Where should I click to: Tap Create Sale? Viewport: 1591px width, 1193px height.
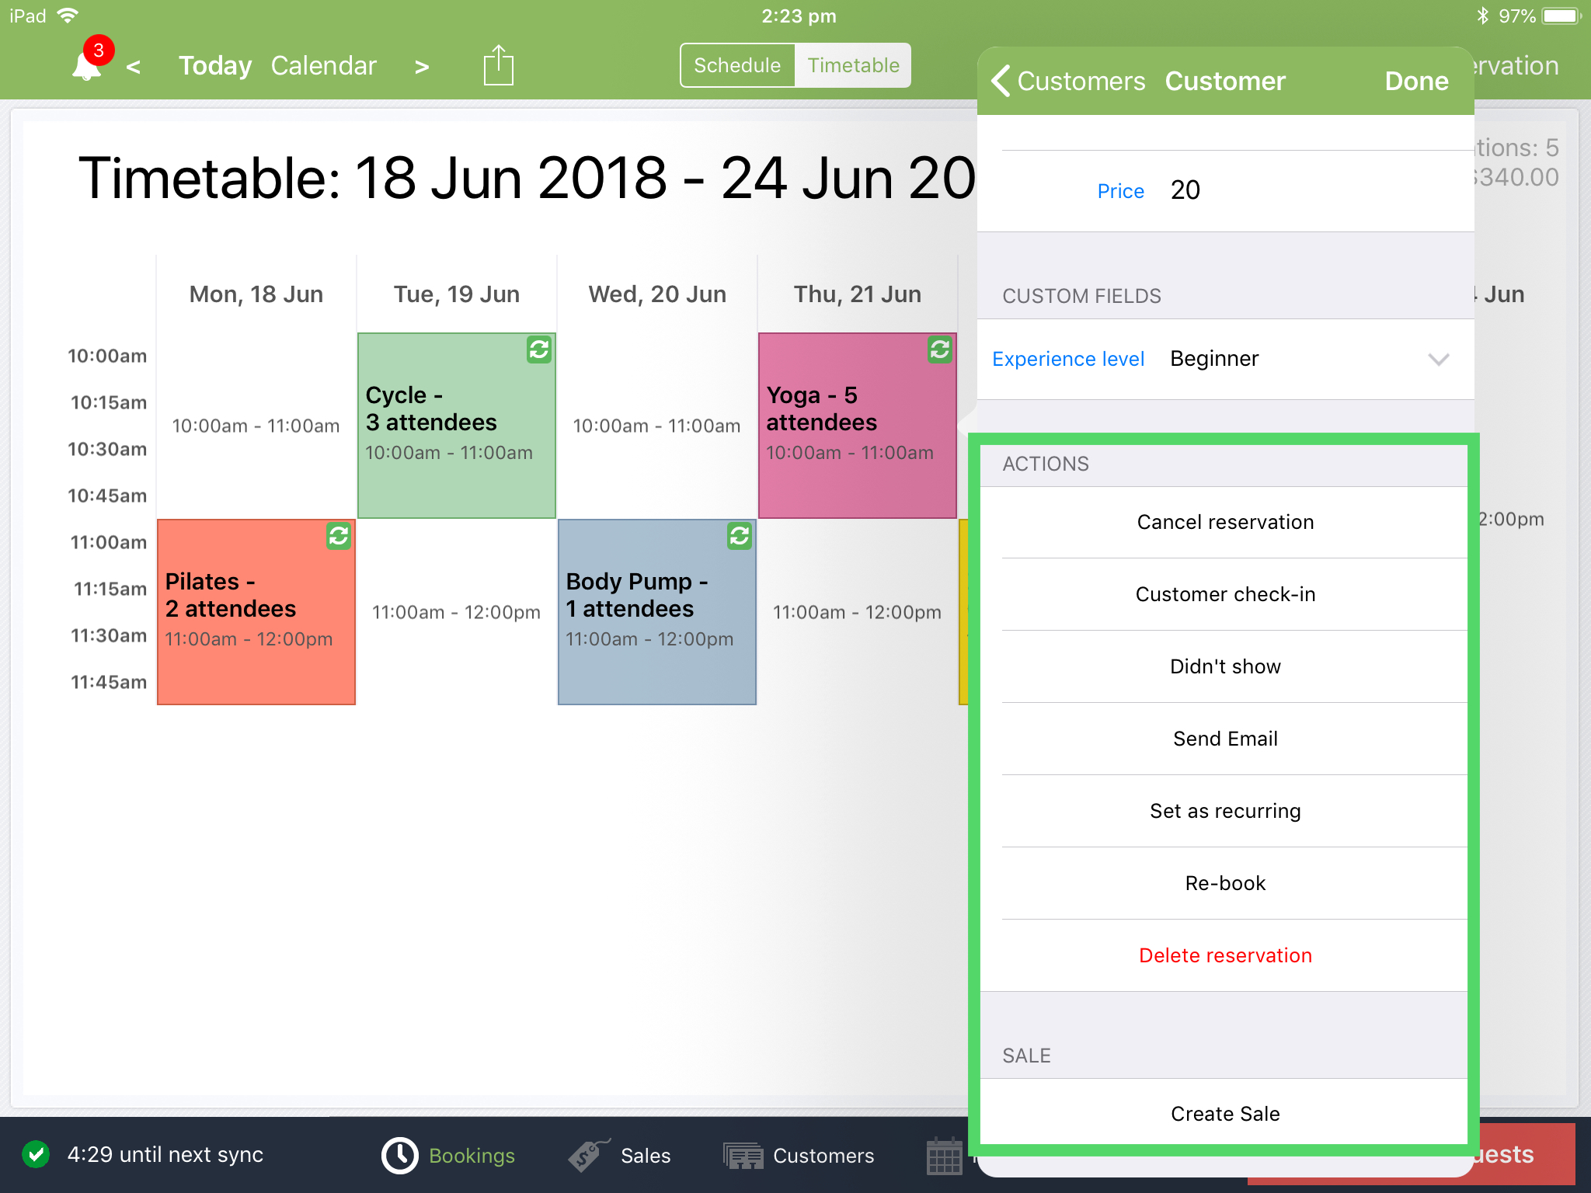1226,1114
